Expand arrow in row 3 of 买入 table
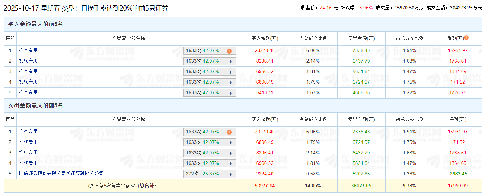 pyautogui.click(x=231, y=72)
